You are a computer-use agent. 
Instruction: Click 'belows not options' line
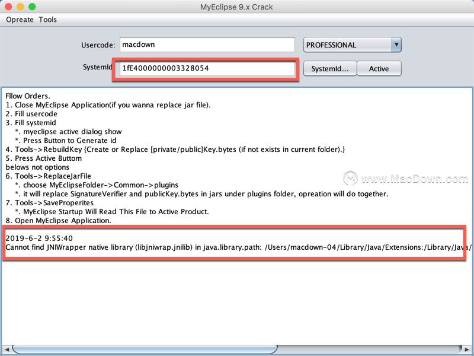coord(37,167)
